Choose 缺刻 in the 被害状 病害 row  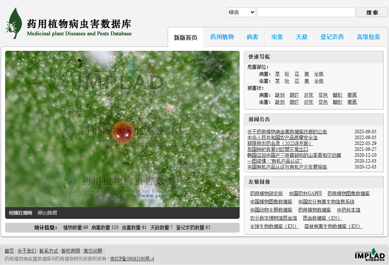point(280,95)
